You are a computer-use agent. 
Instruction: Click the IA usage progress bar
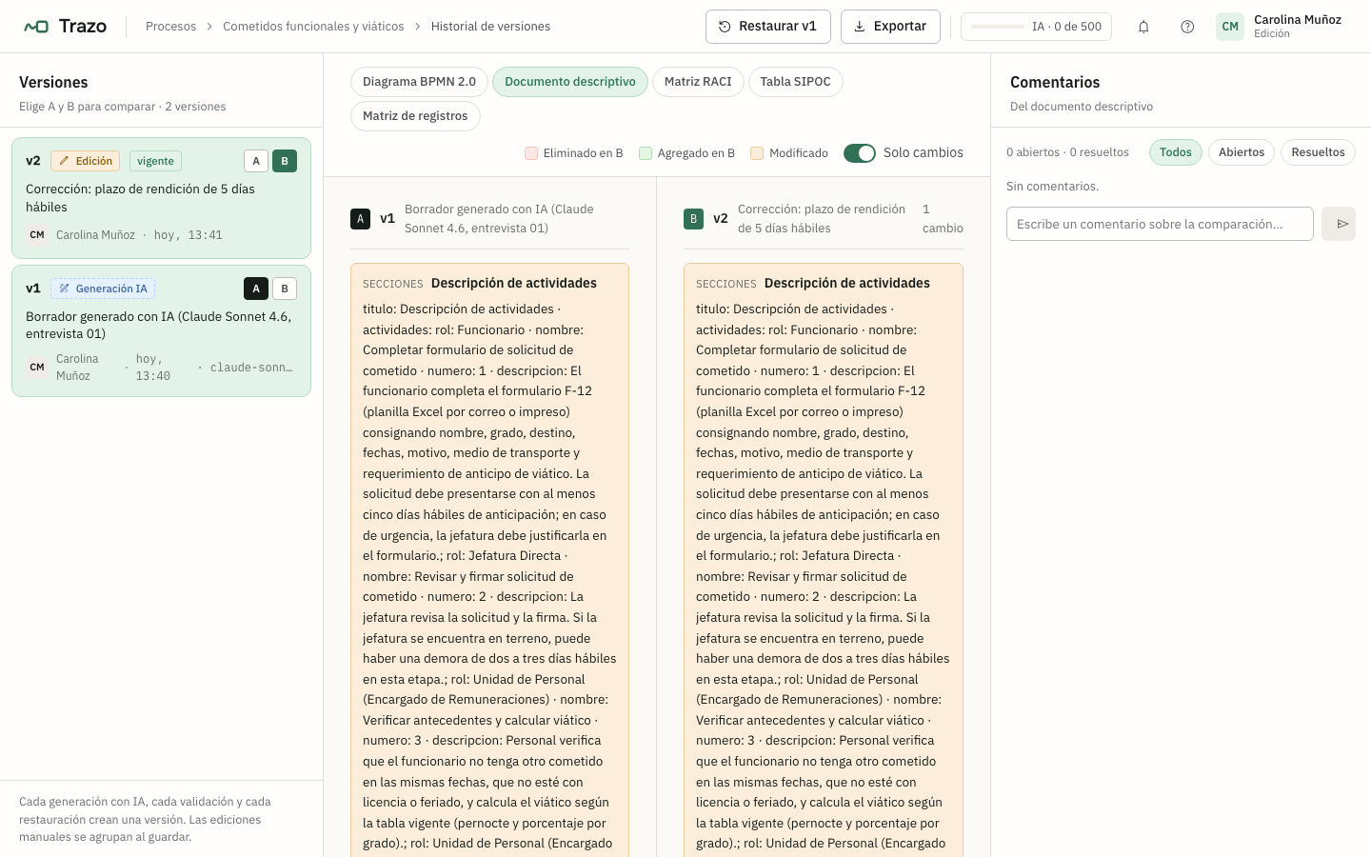click(x=998, y=27)
